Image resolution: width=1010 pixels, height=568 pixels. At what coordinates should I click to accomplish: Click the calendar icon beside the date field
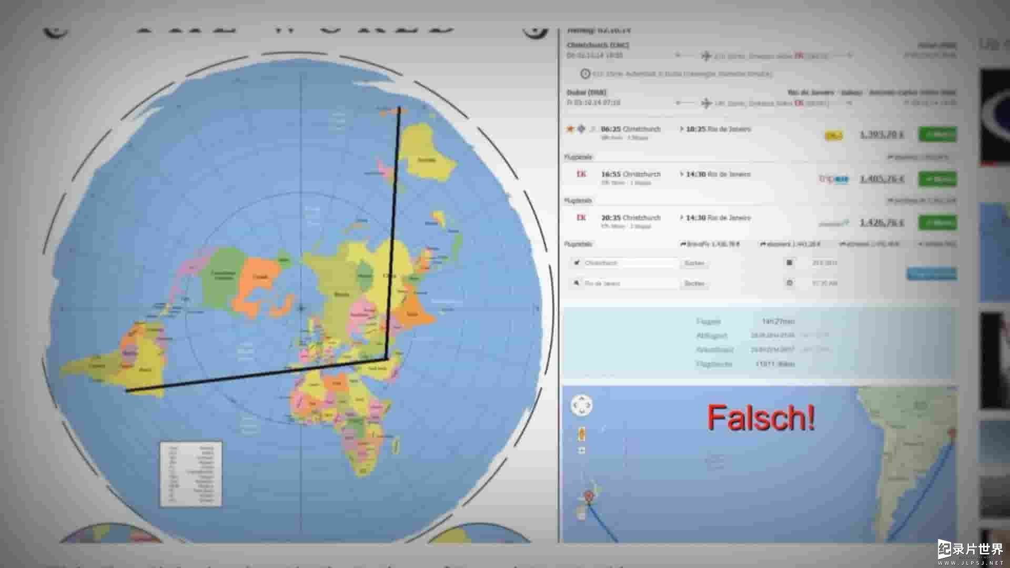tap(789, 262)
